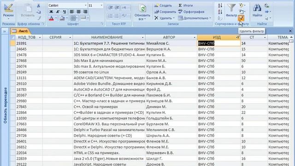
Task: Click the Copy icon in Буфер обмена
Action: (x=39, y=12)
